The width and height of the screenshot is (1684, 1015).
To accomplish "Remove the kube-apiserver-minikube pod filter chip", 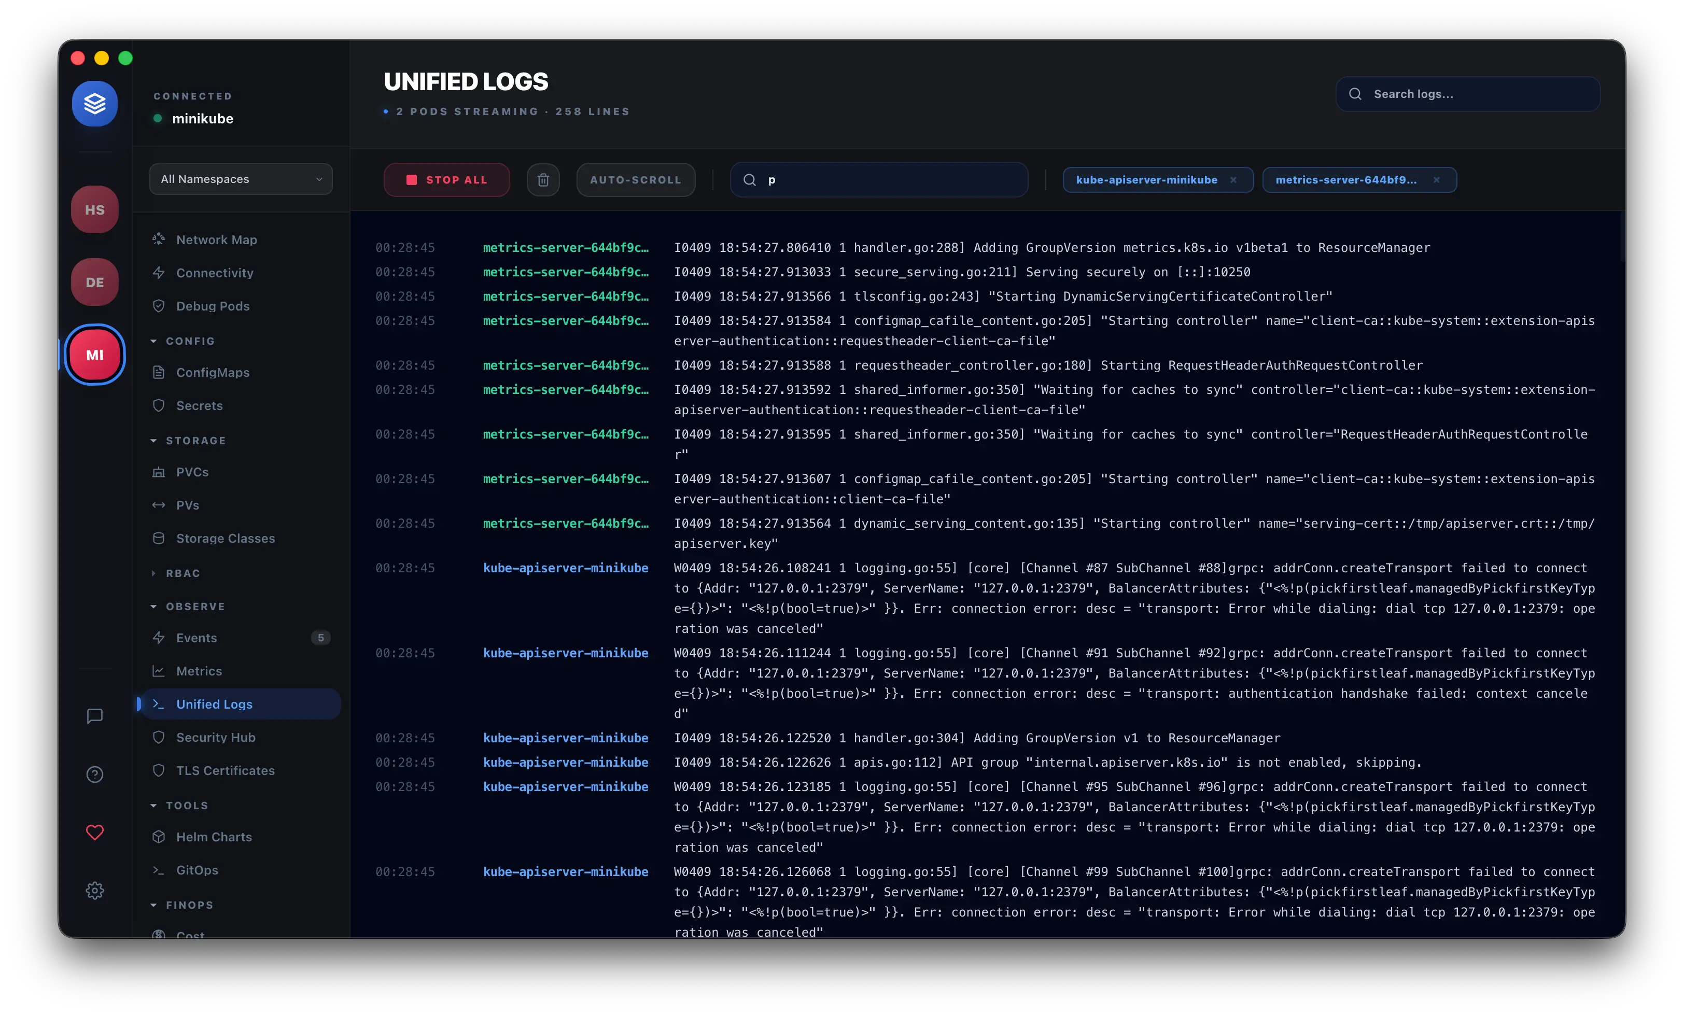I will (1233, 180).
